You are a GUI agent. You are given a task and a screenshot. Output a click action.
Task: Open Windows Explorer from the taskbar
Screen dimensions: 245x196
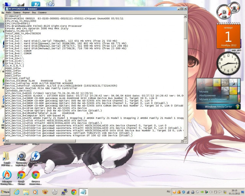pyautogui.click(x=26, y=192)
